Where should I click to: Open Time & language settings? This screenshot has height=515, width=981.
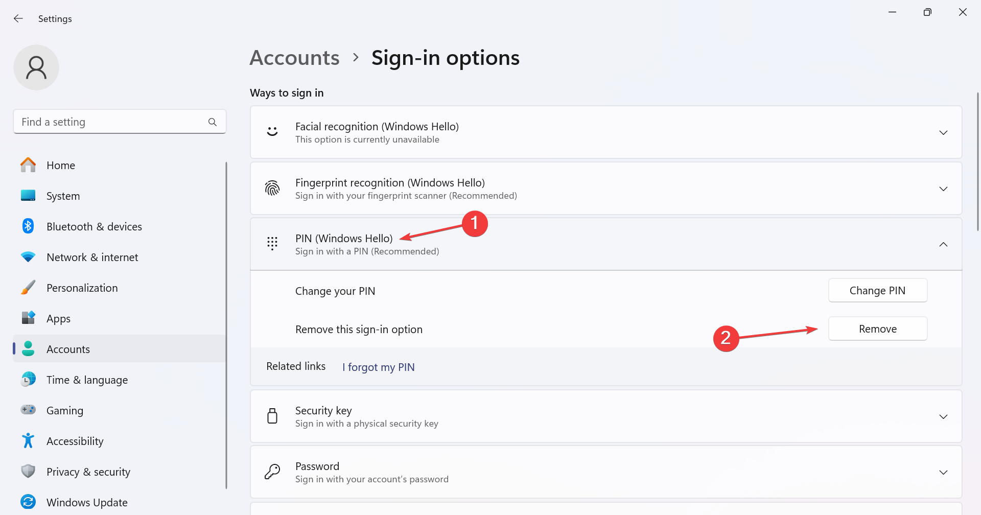120,380
